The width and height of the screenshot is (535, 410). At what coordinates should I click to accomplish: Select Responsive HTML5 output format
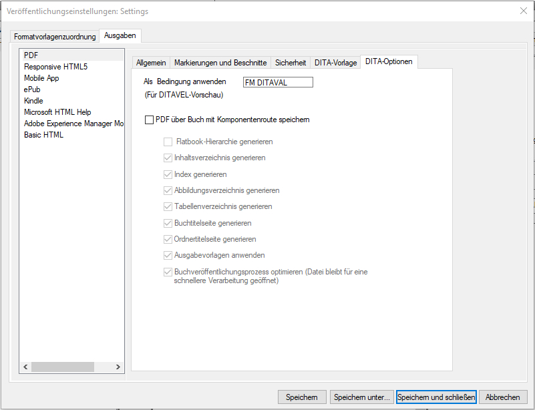(55, 67)
